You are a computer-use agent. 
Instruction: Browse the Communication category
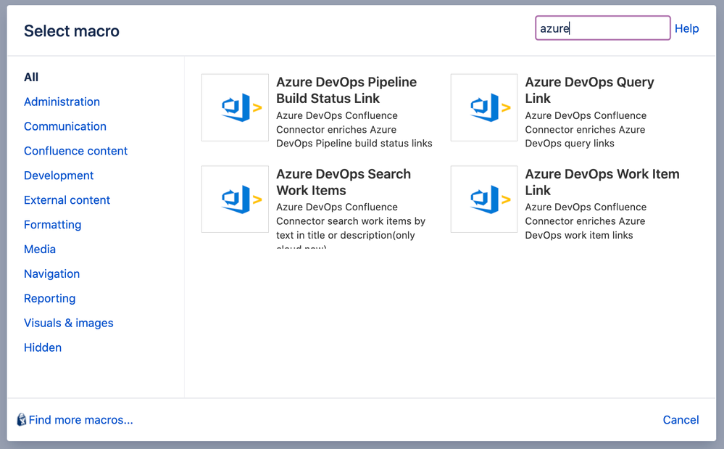click(x=65, y=126)
